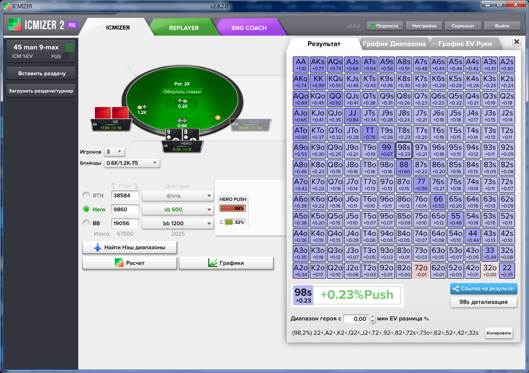The height and width of the screenshot is (373, 529).
Task: Open the График EV Руки tab
Action: point(465,43)
